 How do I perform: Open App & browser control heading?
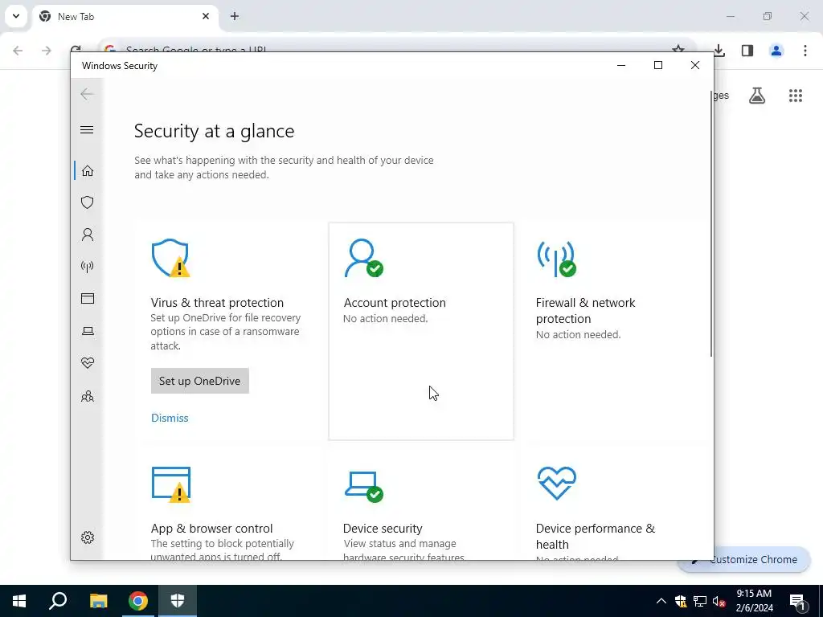(211, 529)
